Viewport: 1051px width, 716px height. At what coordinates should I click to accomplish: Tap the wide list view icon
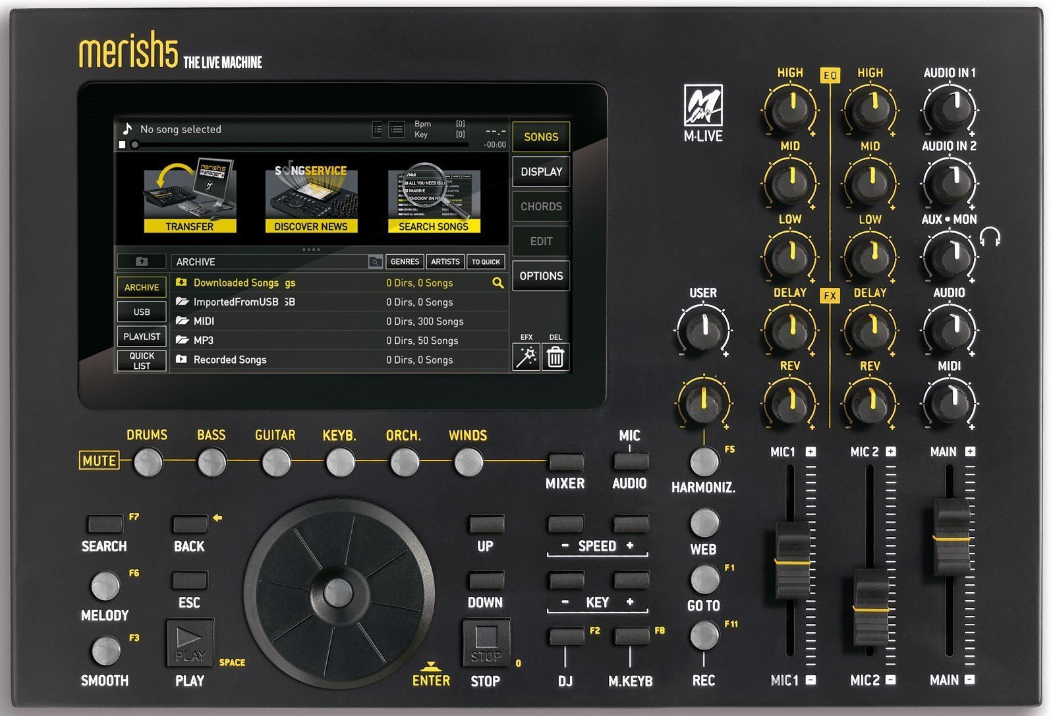coord(397,129)
